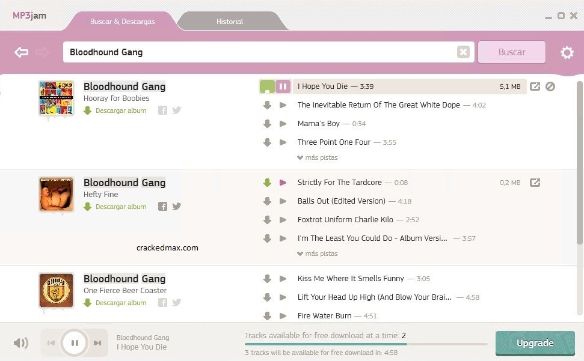The image size is (584, 361).
Task: Expand más pistas under Hooray for Boobies
Action: tap(318, 157)
